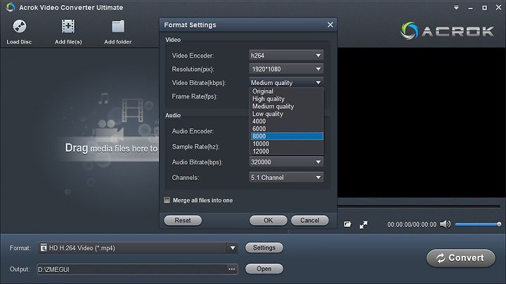Viewport: 506px width, 284px height.
Task: Choose 10000 kbps bitrate
Action: coord(287,143)
